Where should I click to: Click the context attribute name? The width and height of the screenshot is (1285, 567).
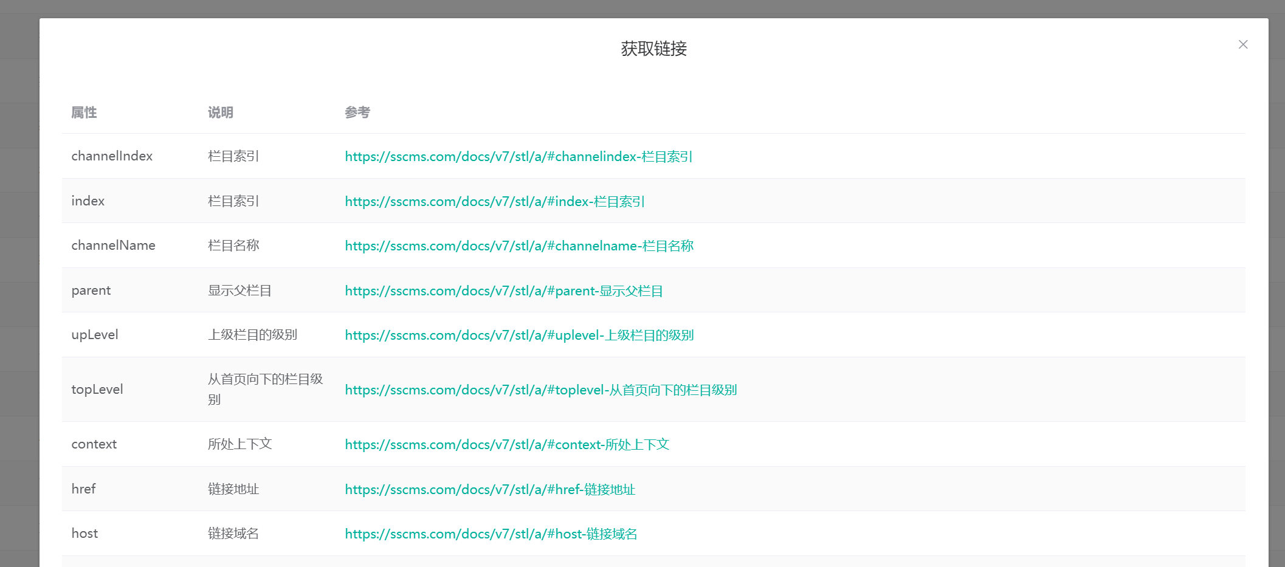tap(94, 444)
